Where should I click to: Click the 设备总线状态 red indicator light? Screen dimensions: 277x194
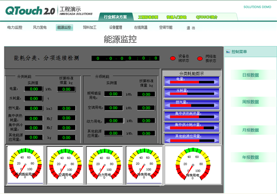173,58
